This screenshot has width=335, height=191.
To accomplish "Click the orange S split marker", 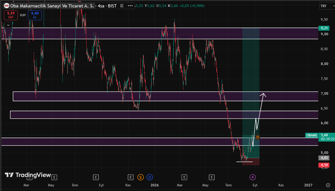I will click(x=140, y=177).
